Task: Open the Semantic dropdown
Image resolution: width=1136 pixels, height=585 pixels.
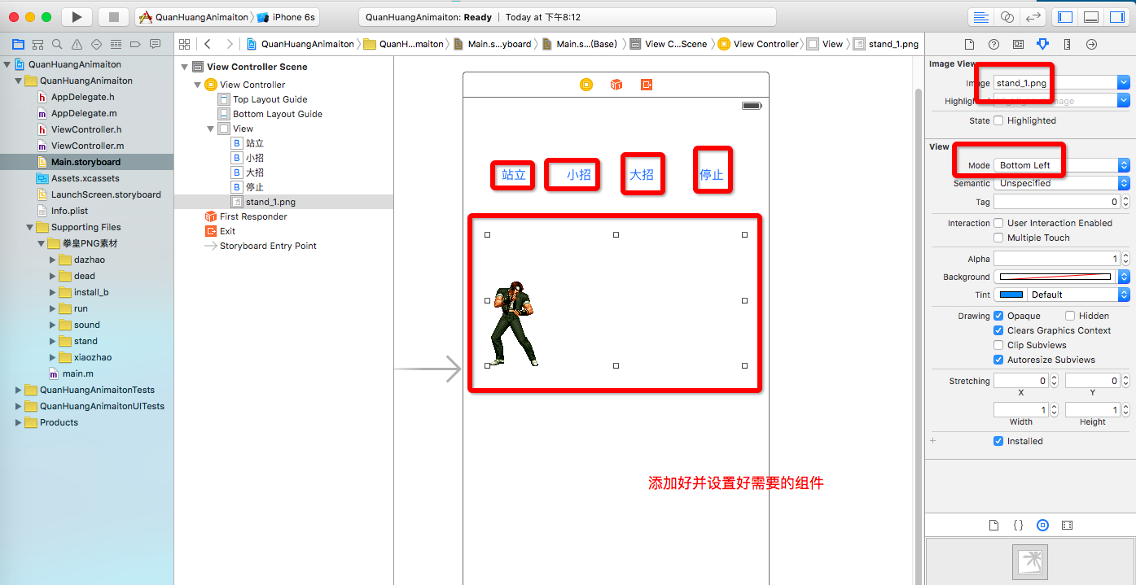Action: tap(1062, 183)
